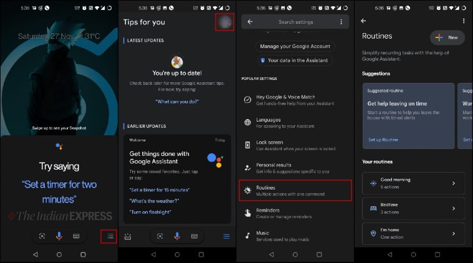Open the Lens icon on the Tips for you screen

click(160, 236)
